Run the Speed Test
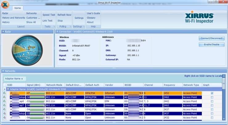Screen dimensions: 228x125 tap(49, 15)
